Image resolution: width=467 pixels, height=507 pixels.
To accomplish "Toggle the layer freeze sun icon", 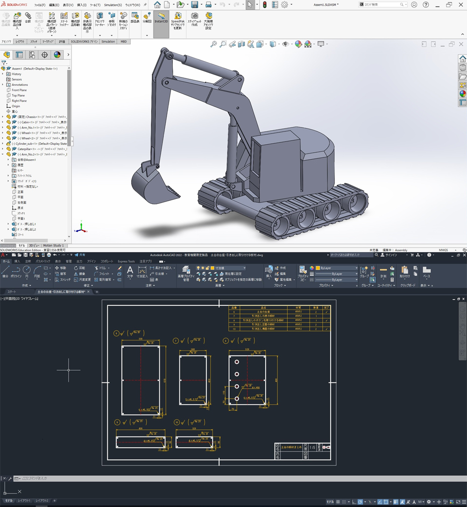I will pos(203,268).
